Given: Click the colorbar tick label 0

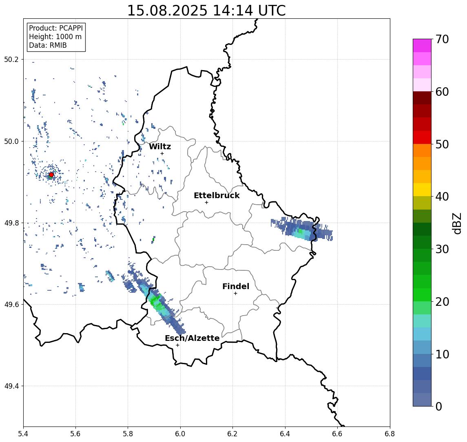Looking at the screenshot, I should pos(439,407).
